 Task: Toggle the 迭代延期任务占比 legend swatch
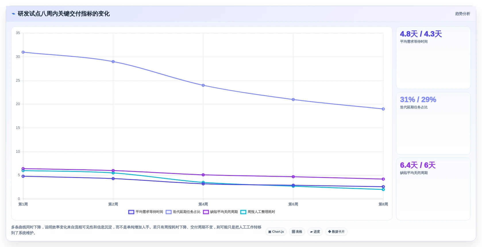[169, 212]
